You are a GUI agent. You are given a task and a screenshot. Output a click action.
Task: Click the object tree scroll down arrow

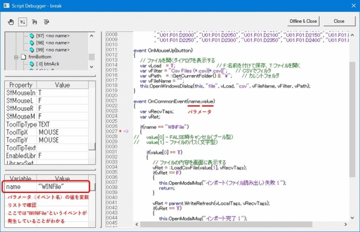click(x=92, y=67)
